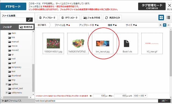The height and width of the screenshot is (104, 172).
Task: Select the flowers image 1509241400(1).jpg
Action: (x=53, y=43)
